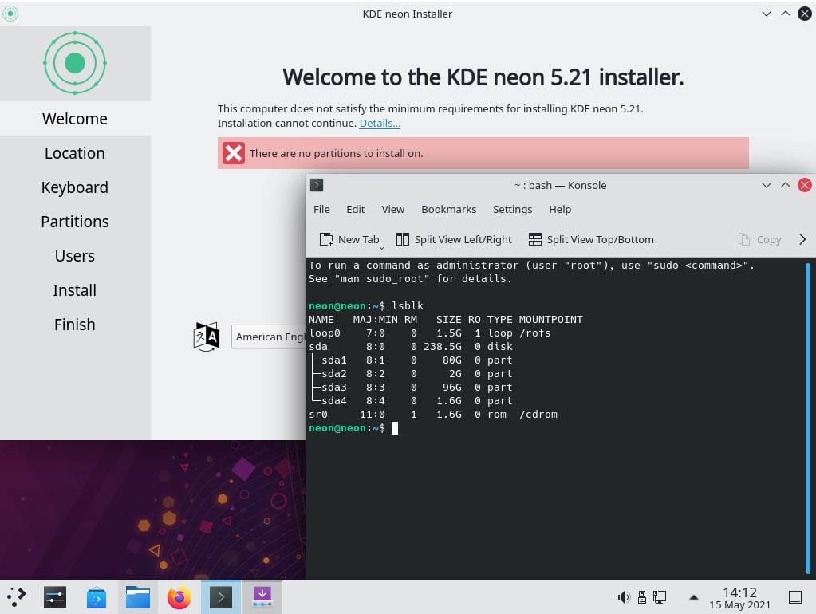The width and height of the screenshot is (816, 614).
Task: Switch to the installer taskbar entry
Action: click(x=262, y=596)
